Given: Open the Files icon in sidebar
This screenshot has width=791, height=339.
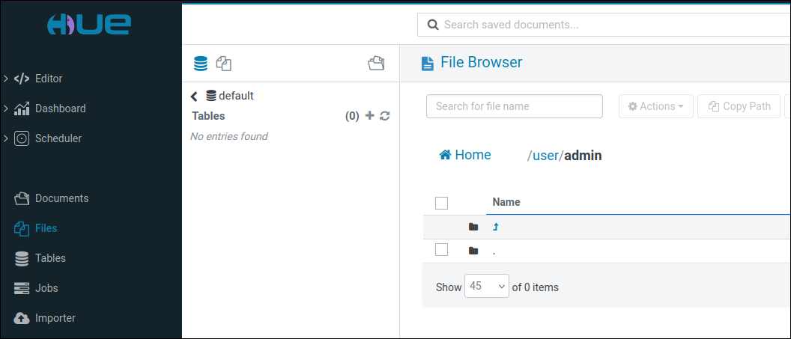Looking at the screenshot, I should click(x=22, y=229).
